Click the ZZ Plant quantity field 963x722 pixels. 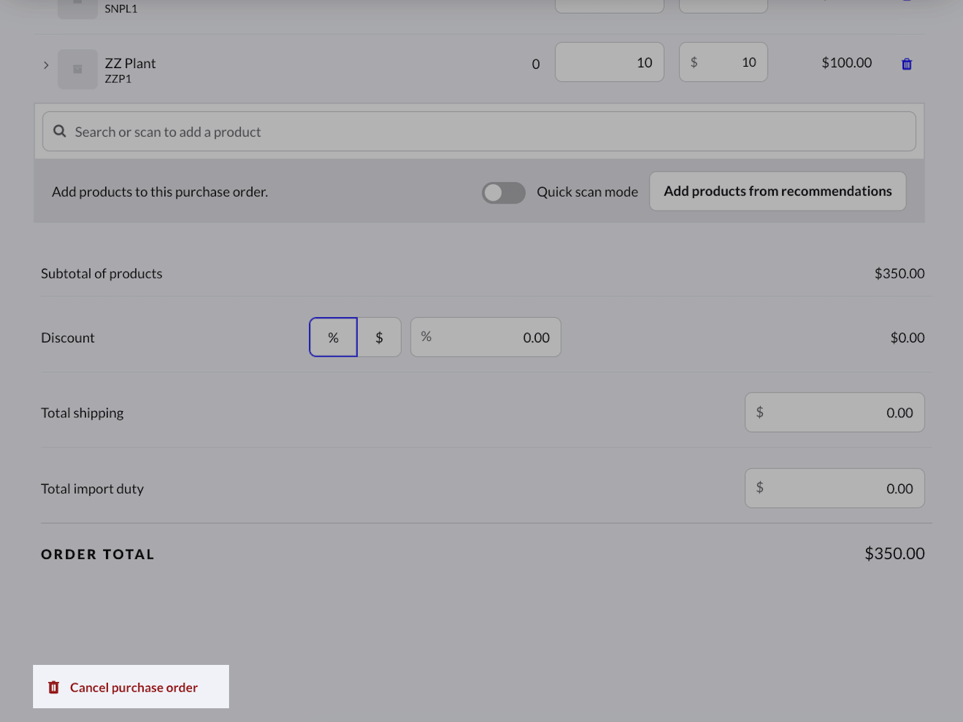click(x=609, y=63)
